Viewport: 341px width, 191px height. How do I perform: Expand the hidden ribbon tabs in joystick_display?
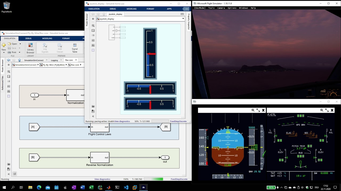coord(187,9)
